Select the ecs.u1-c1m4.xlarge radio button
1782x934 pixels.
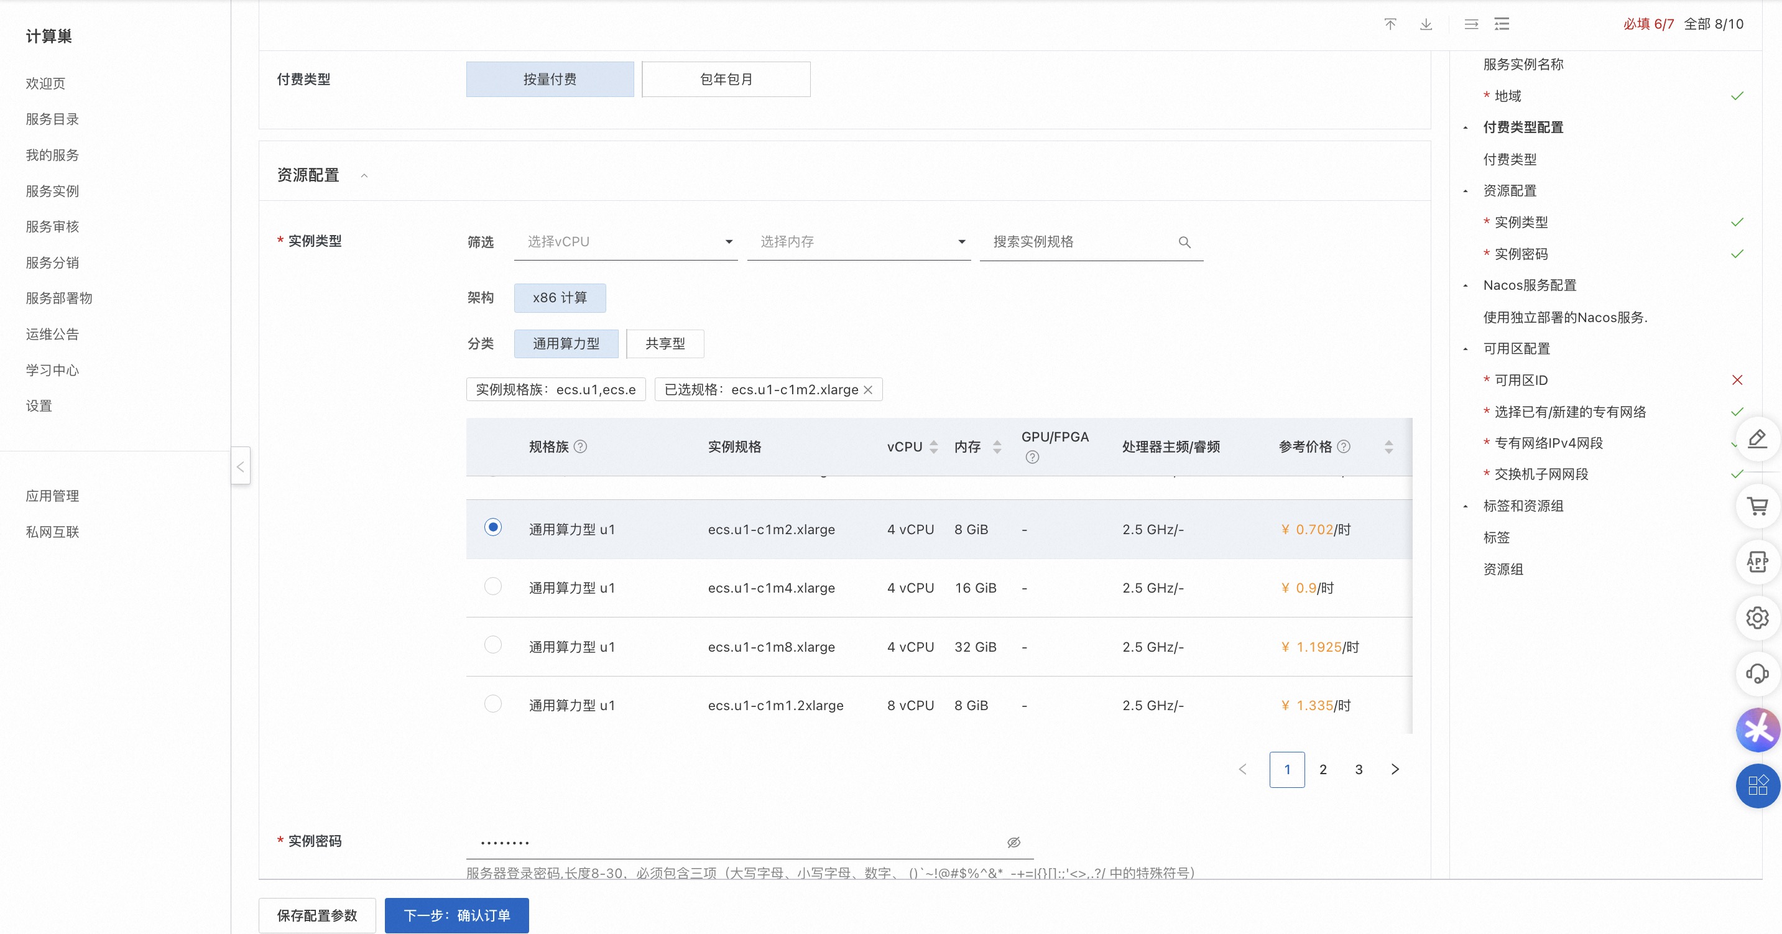point(492,586)
